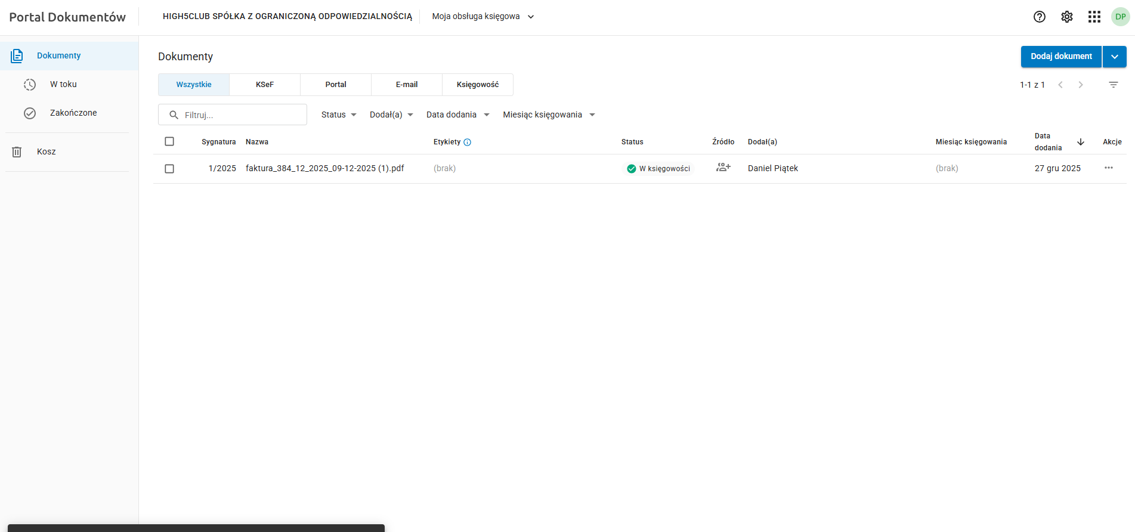
Task: Open W toku in the sidebar
Action: [x=69, y=85]
